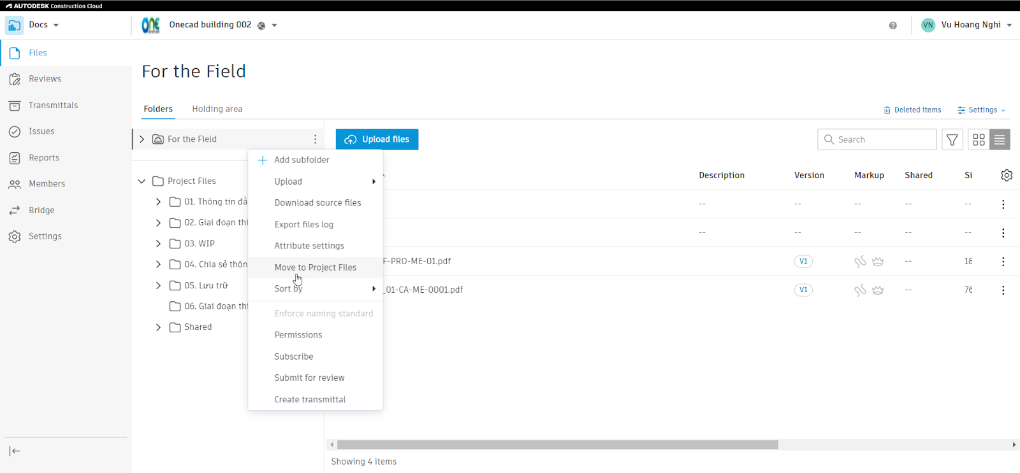The width and height of the screenshot is (1020, 473).
Task: Collapse the left sidebar panel
Action: (x=15, y=451)
